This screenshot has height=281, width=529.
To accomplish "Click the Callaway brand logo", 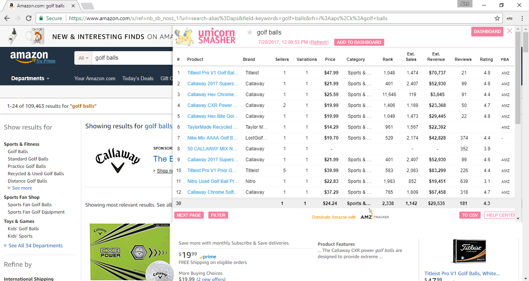I will (x=118, y=161).
